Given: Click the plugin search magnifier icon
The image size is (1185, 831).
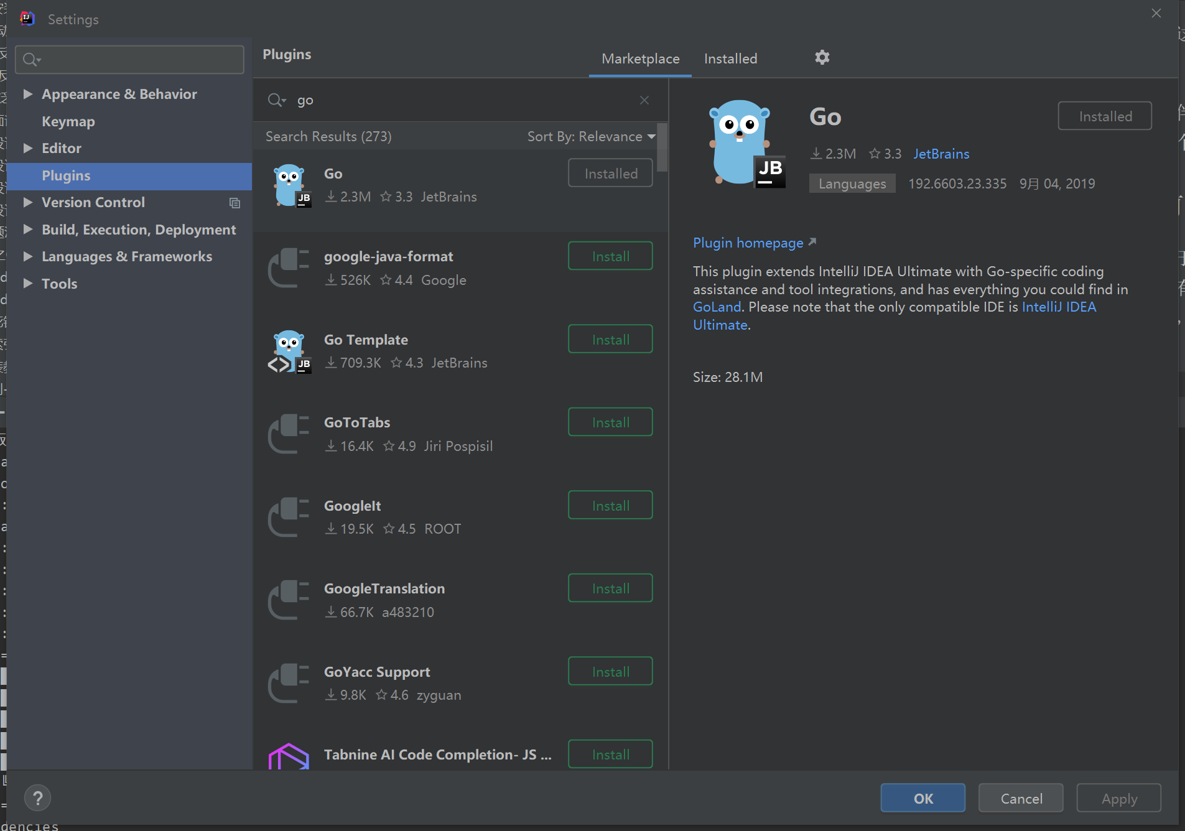Looking at the screenshot, I should 277,100.
